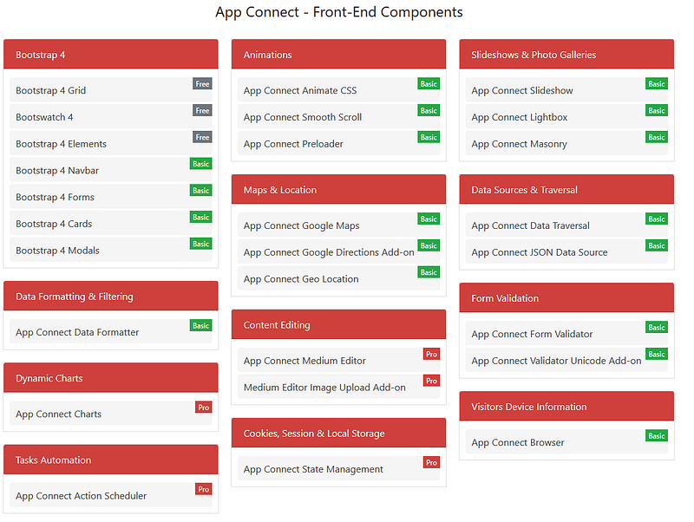
Task: Open App Connect Preloader entry
Action: (338, 143)
